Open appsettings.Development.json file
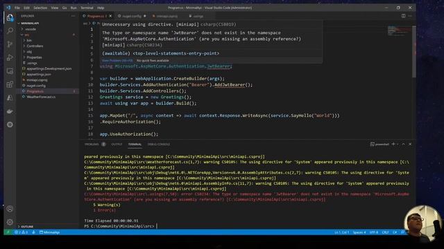Screen dimensions: 444x249 tap(48, 68)
